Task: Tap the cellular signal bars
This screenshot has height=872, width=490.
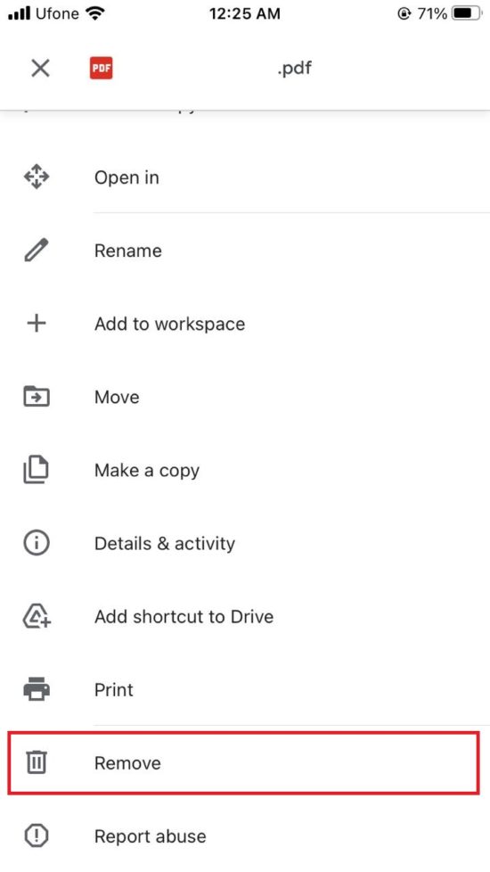Action: [x=19, y=13]
